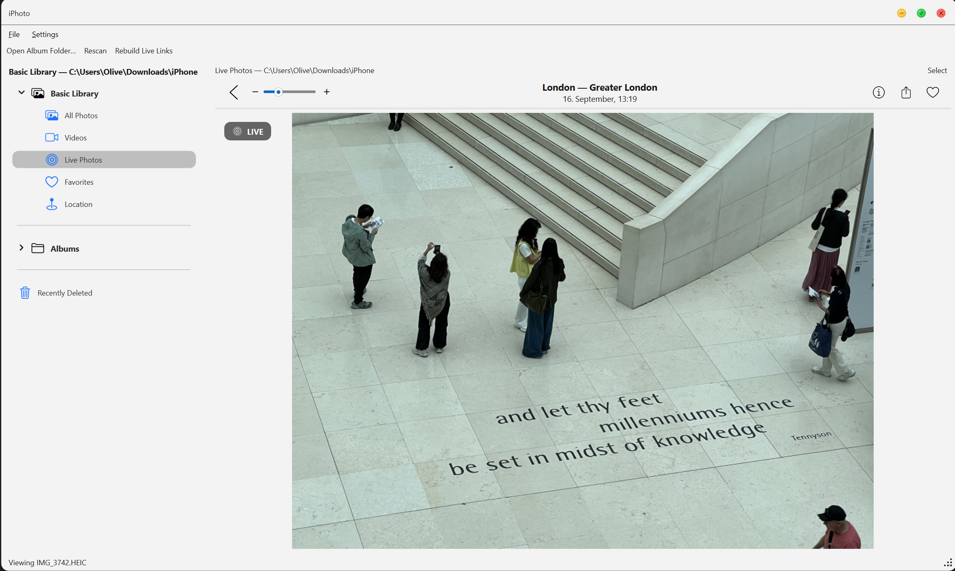The height and width of the screenshot is (571, 955).
Task: Close the iPhoto window with red button
Action: point(941,13)
